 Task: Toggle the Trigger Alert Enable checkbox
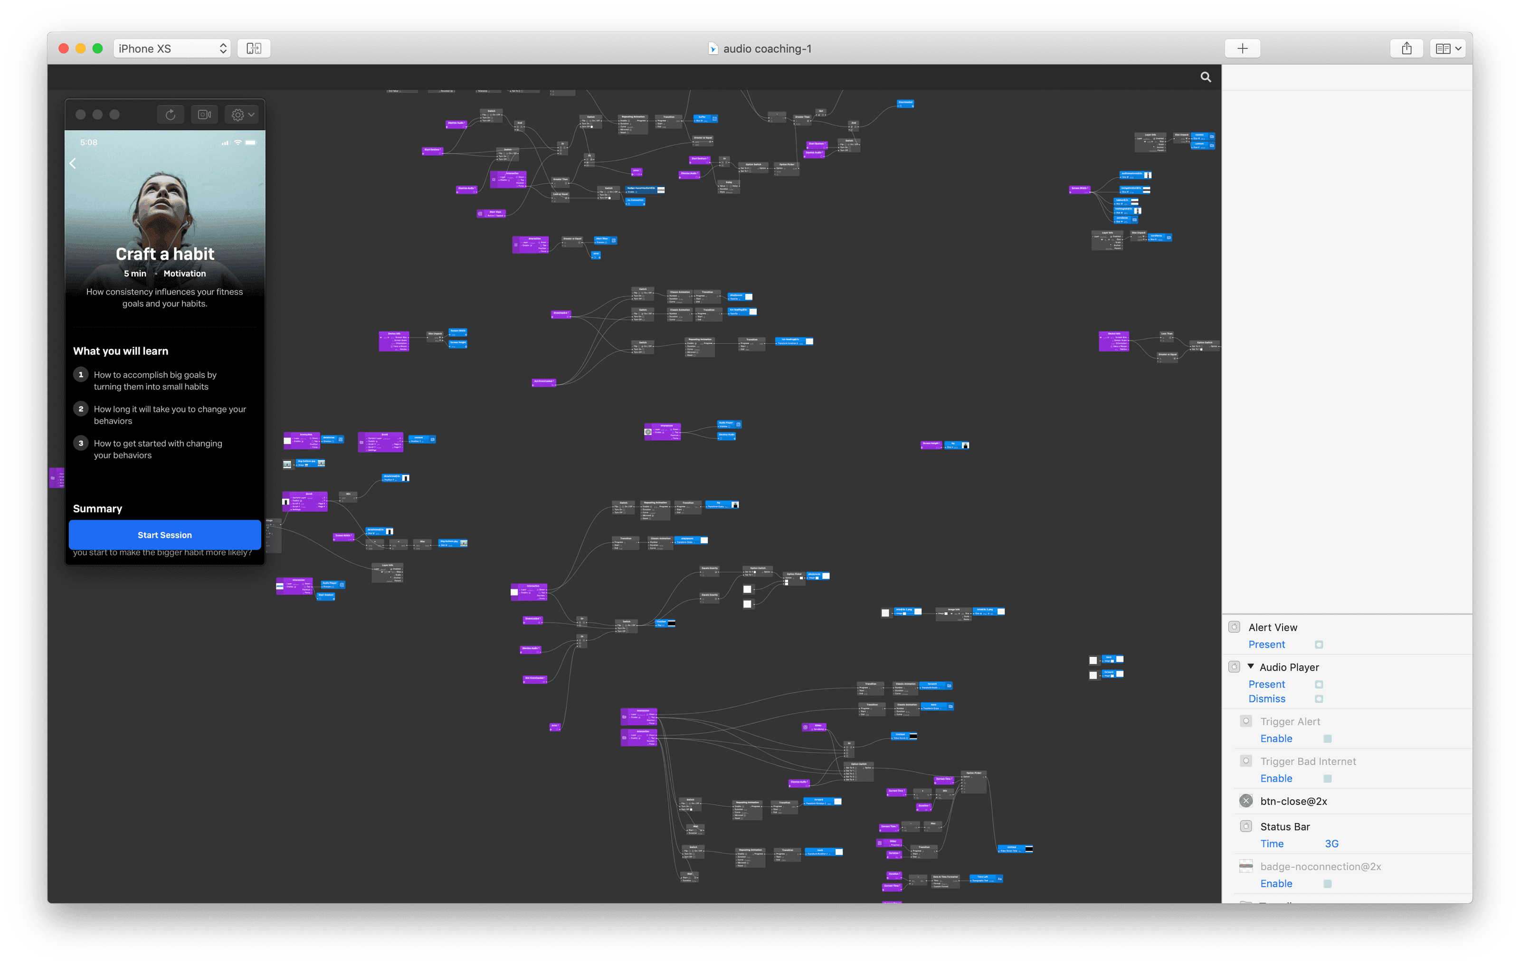click(1327, 738)
